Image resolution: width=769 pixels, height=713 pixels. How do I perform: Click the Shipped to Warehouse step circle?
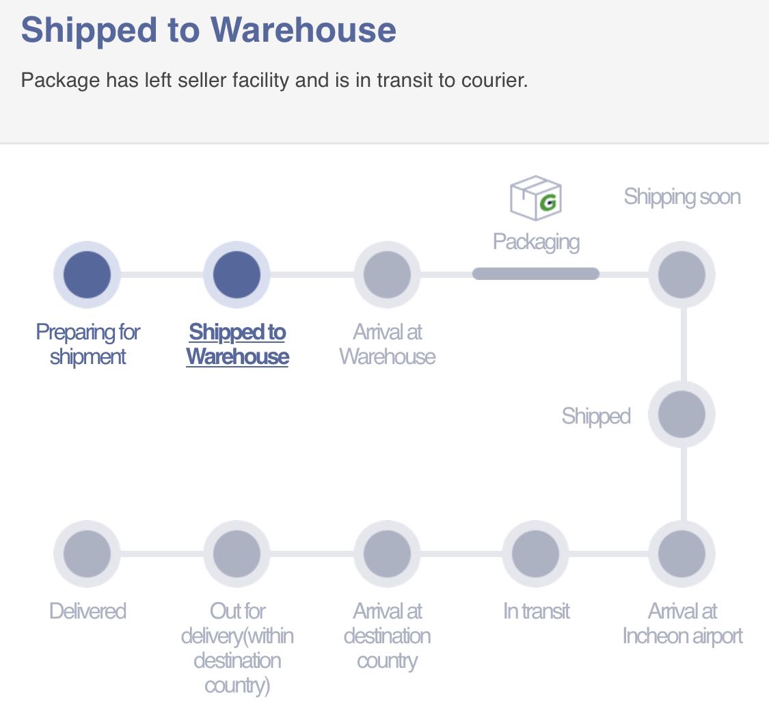237,275
